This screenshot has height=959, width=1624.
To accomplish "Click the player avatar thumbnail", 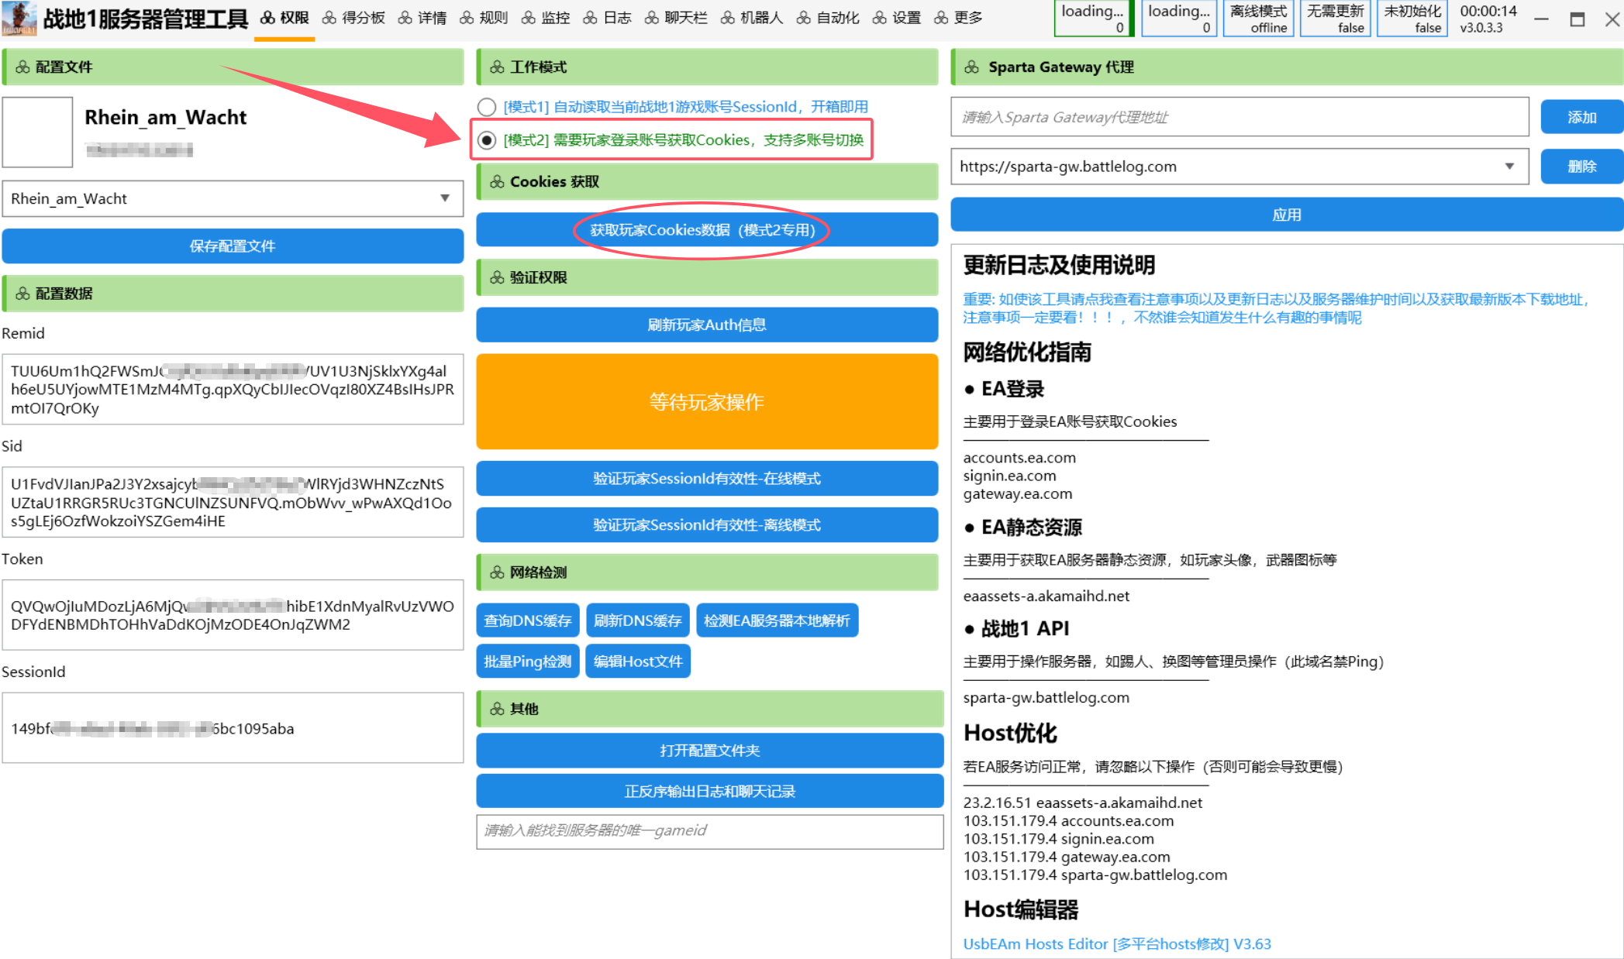I will coord(37,132).
